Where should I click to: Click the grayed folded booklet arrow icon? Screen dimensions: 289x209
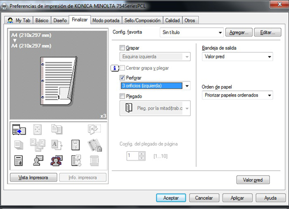click(94, 129)
